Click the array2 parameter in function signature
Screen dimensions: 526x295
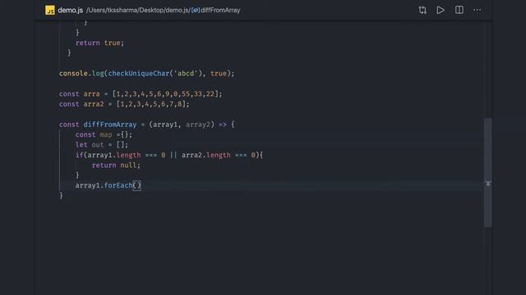click(x=198, y=125)
